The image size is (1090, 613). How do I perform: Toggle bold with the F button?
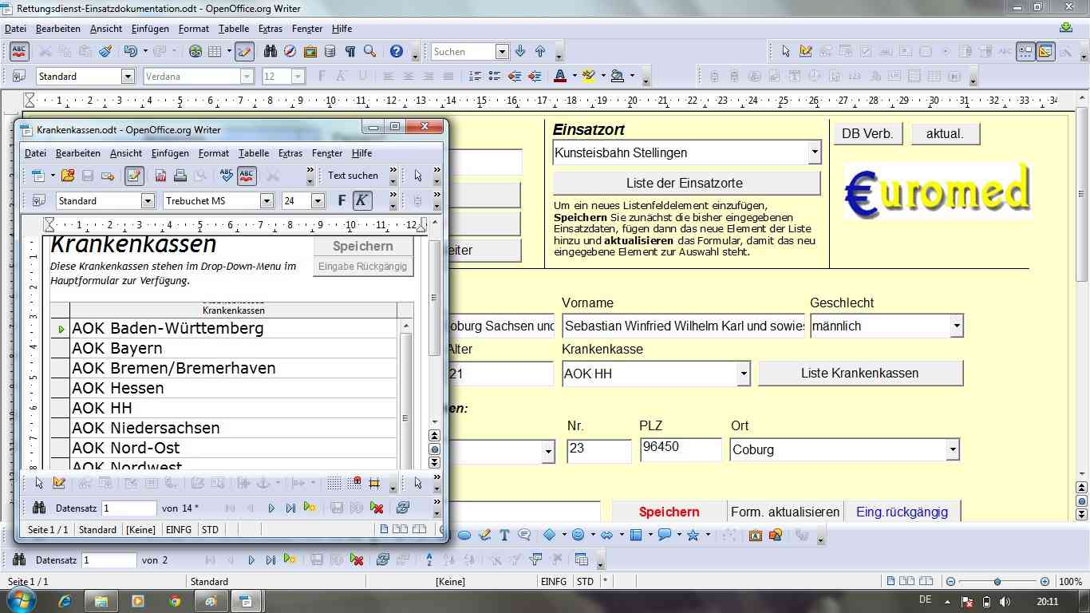pos(342,200)
